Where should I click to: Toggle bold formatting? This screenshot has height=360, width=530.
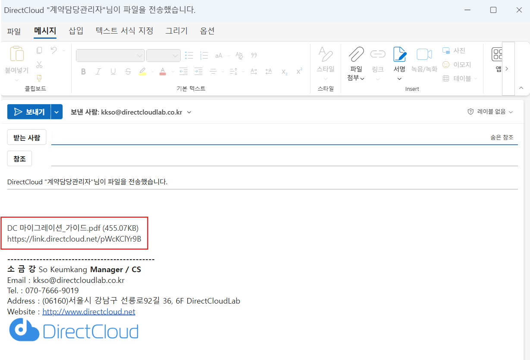coord(83,71)
